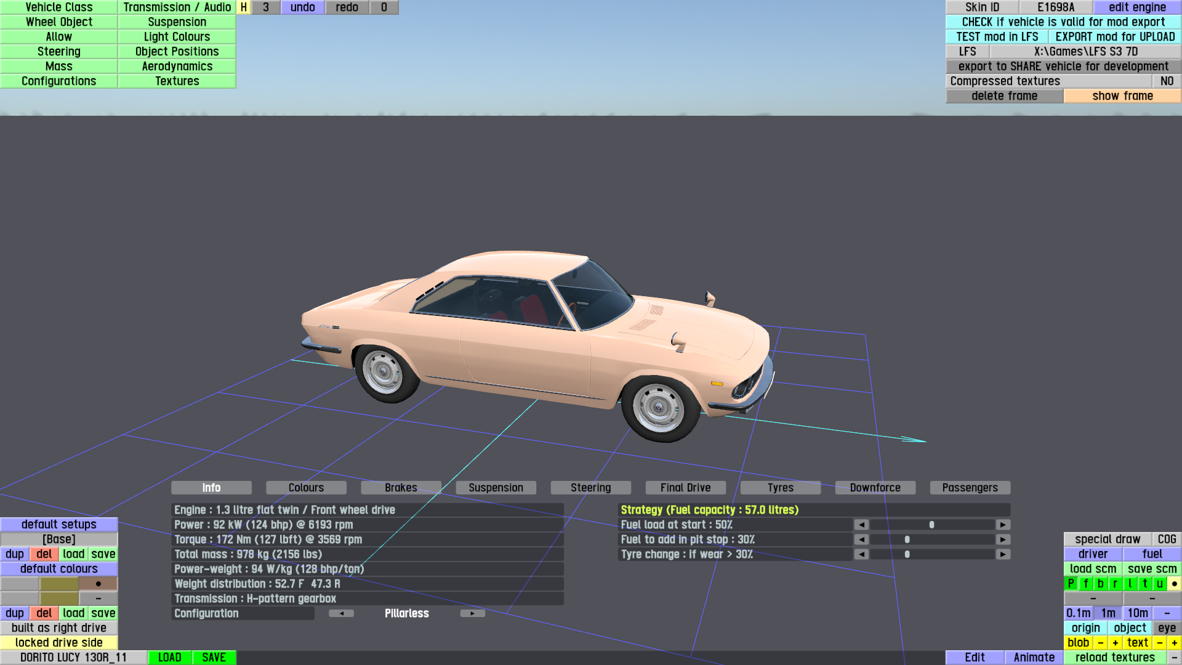Click plus button next to blob
This screenshot has width=1182, height=665.
(x=1115, y=643)
